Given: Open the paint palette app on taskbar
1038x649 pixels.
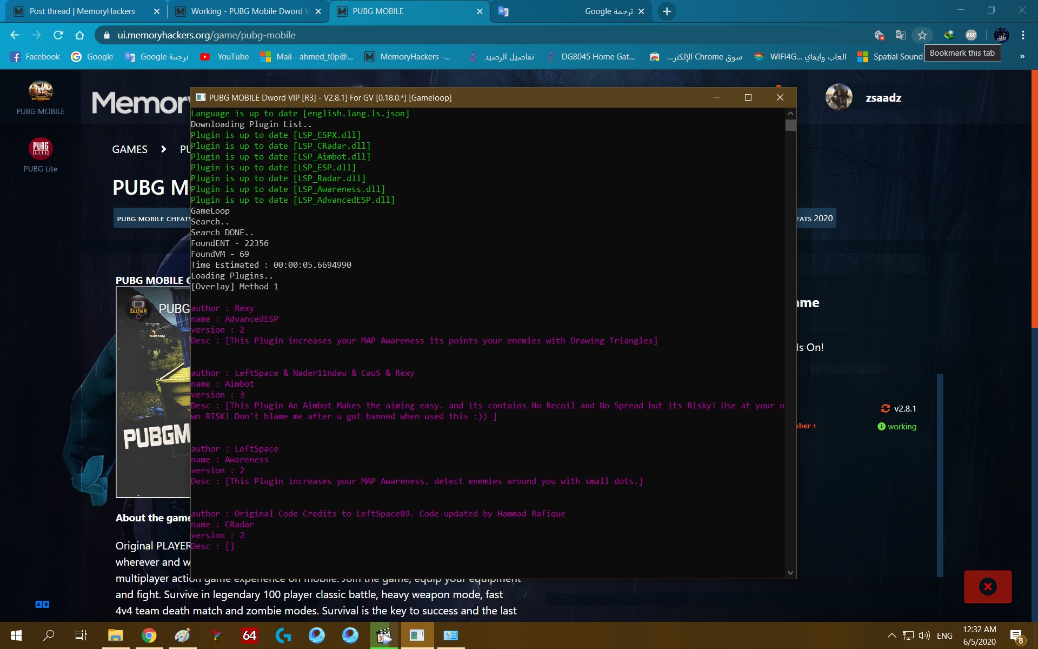Looking at the screenshot, I should click(x=183, y=635).
